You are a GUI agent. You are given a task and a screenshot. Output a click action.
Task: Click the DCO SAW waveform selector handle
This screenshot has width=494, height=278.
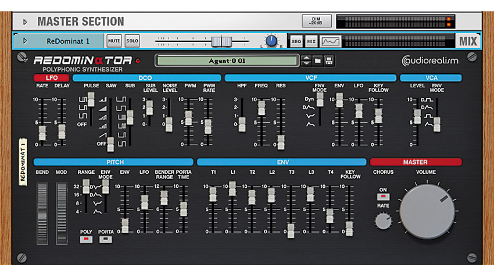110,144
